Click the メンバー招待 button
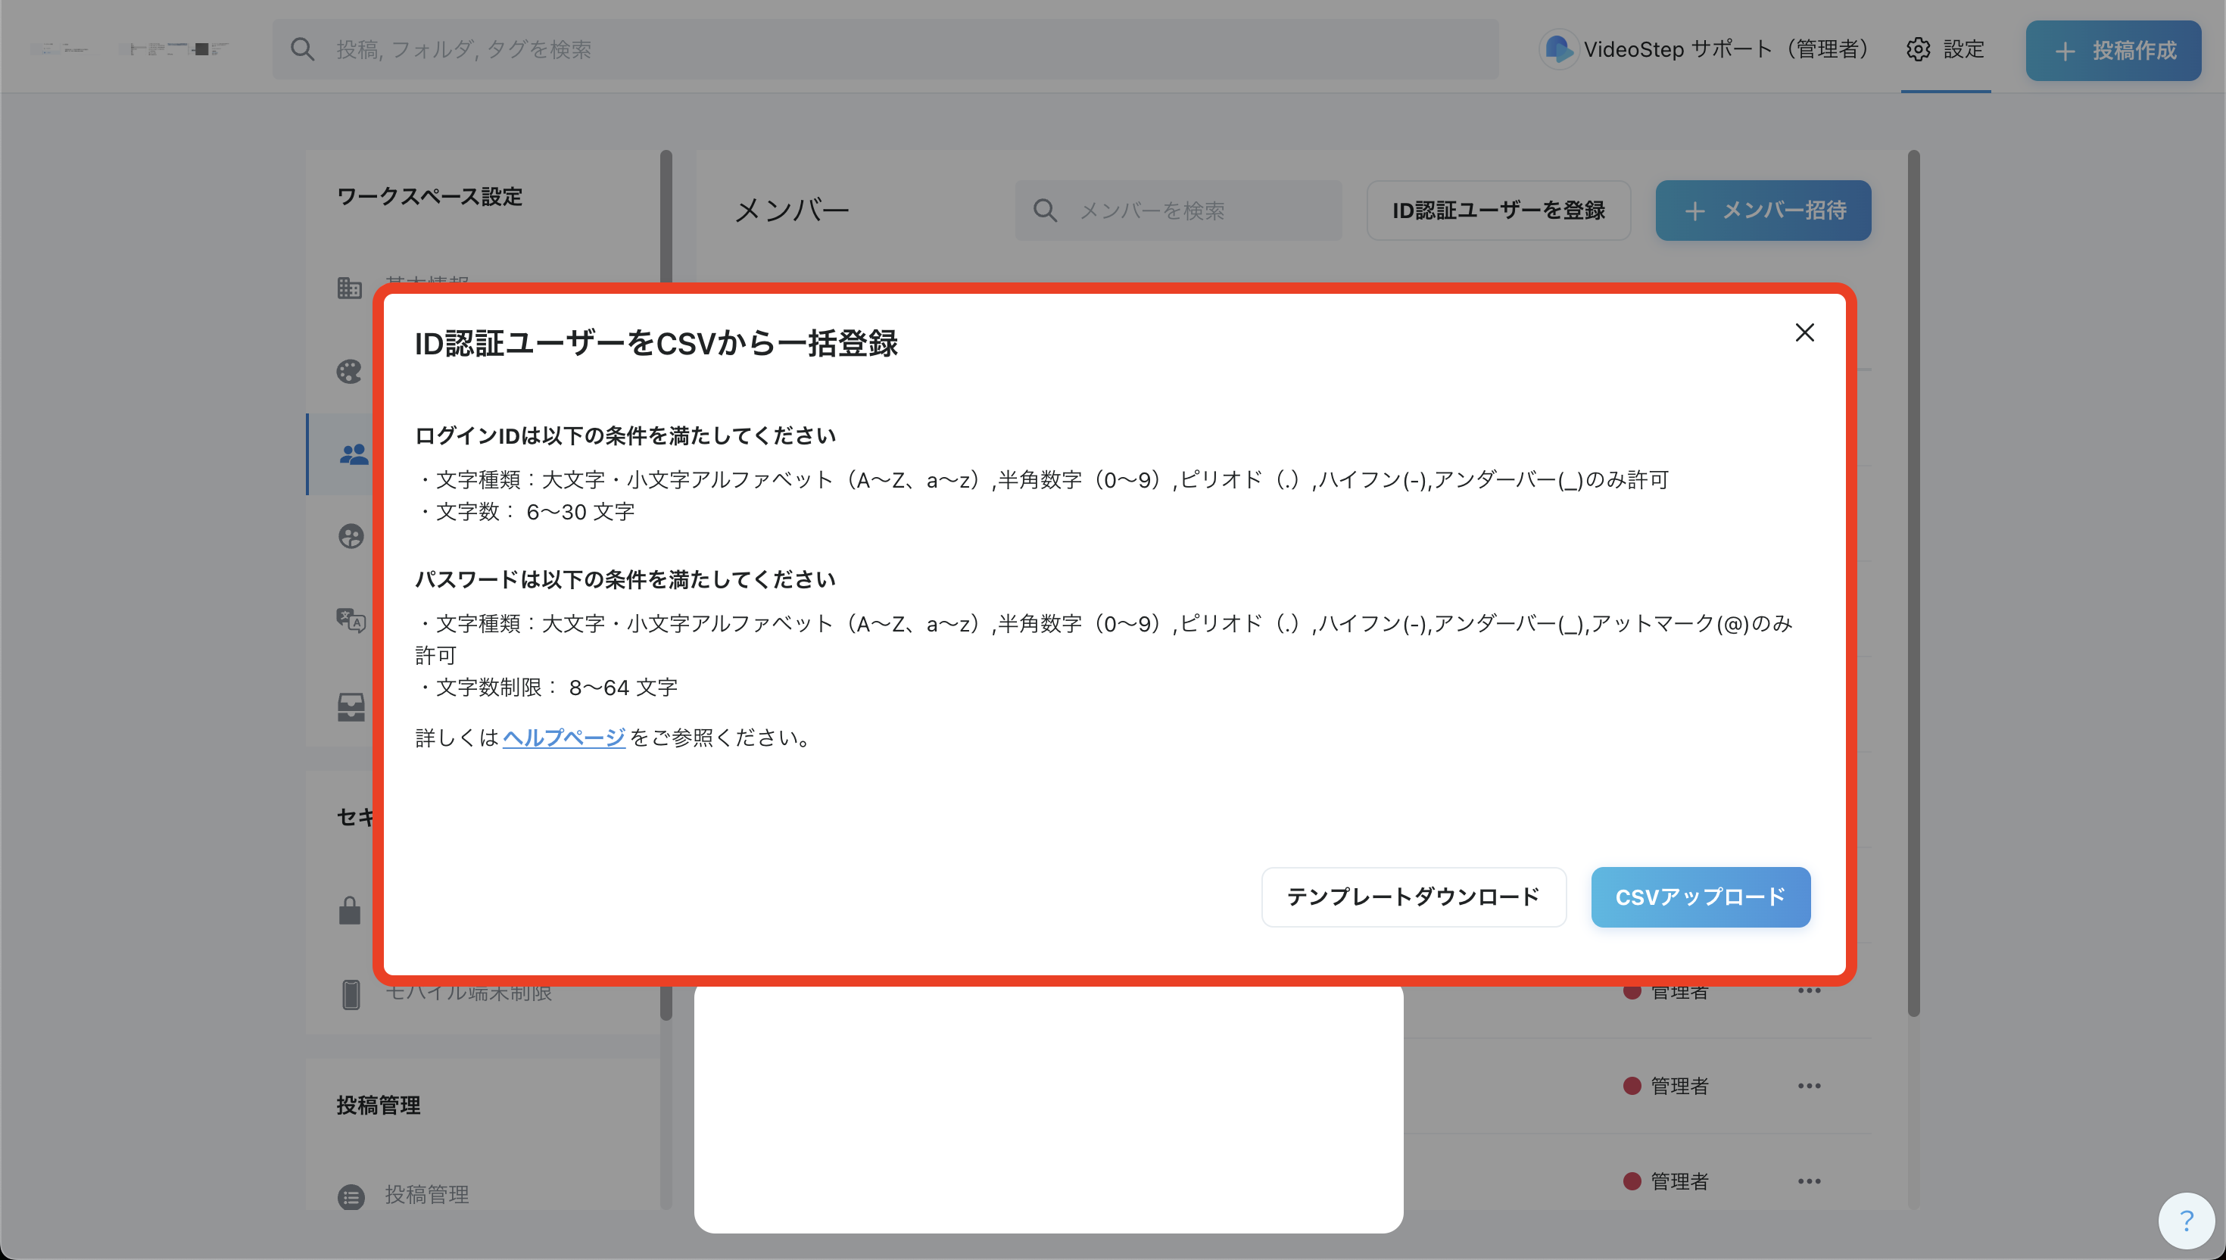The height and width of the screenshot is (1260, 2226). [1763, 211]
